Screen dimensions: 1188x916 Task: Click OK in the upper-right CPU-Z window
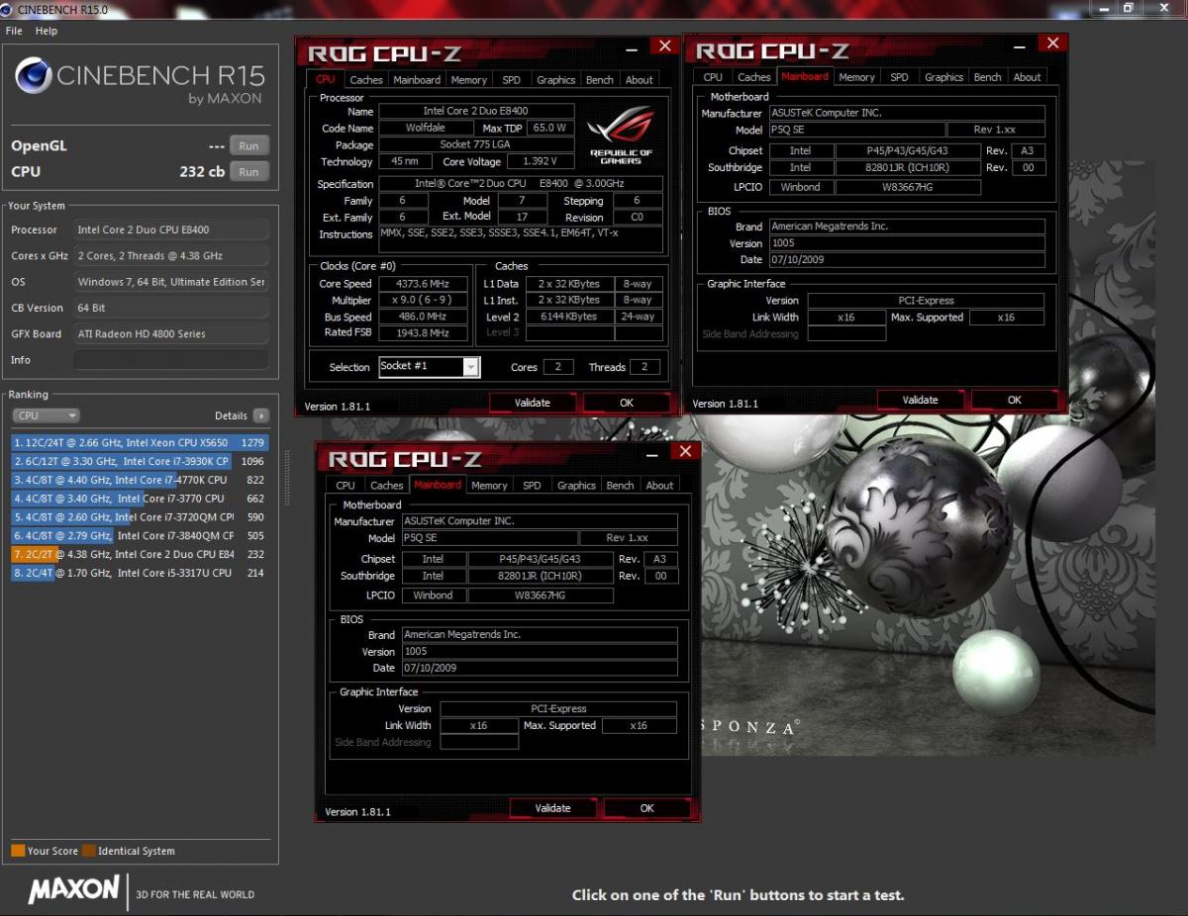pos(1015,400)
